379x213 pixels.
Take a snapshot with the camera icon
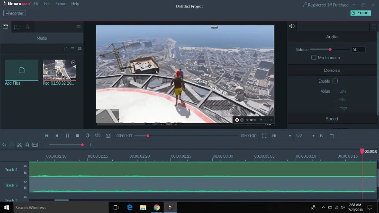108,136
